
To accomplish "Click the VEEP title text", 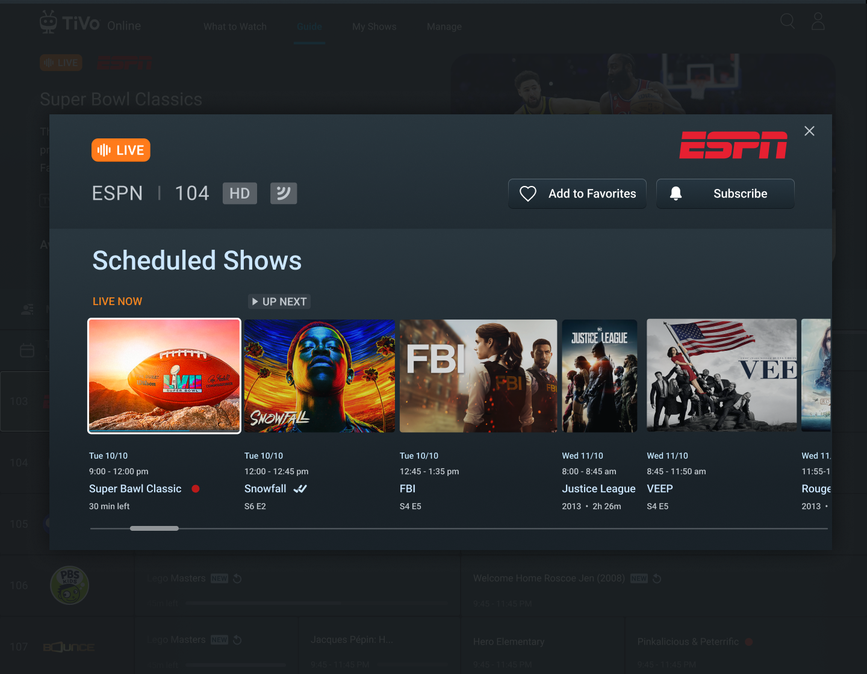I will tap(660, 489).
